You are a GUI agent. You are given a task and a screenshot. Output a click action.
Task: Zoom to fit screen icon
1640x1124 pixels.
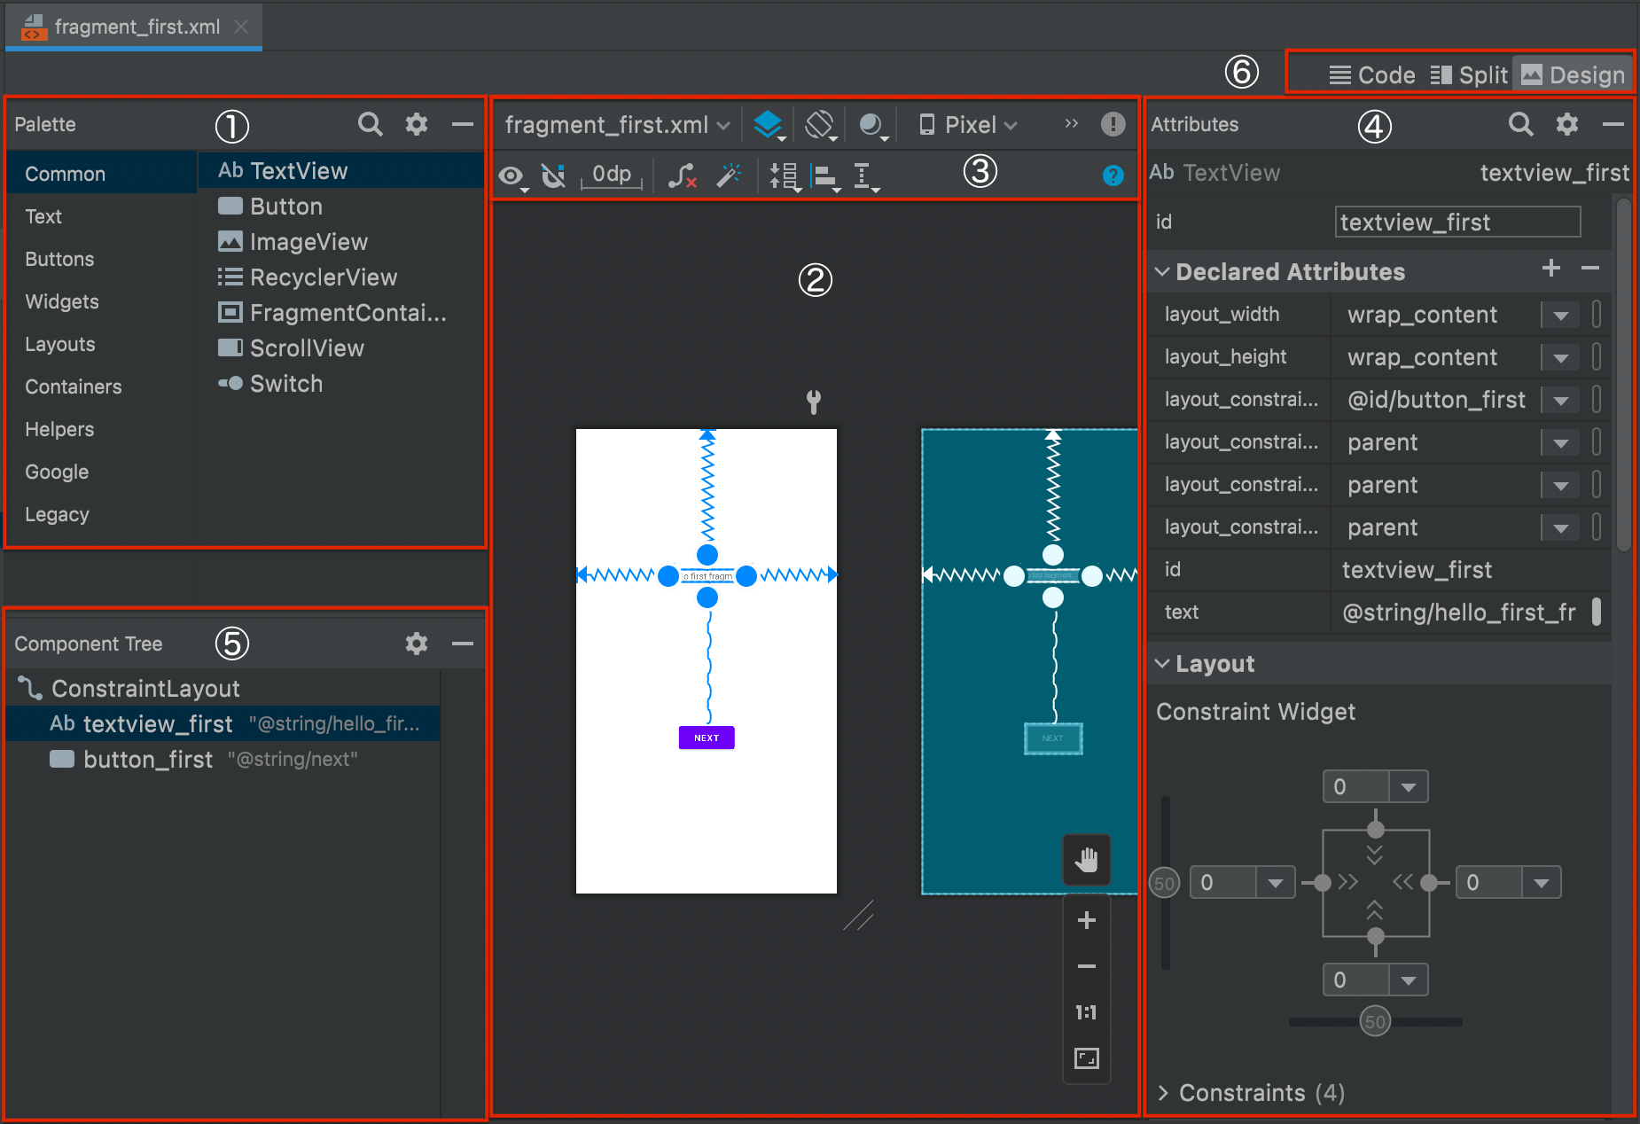1086,1058
